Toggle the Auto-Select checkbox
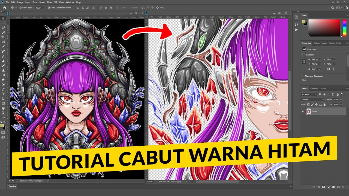349x196 pixels. 20,8
